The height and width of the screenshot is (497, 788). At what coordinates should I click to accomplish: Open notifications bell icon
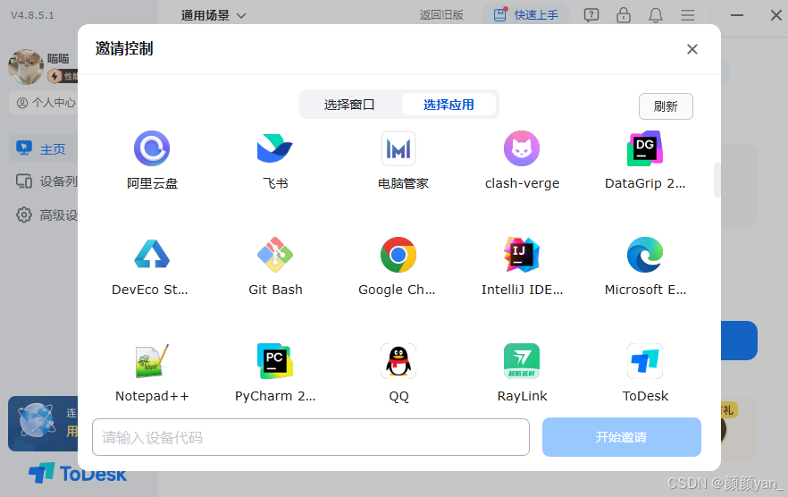click(656, 15)
